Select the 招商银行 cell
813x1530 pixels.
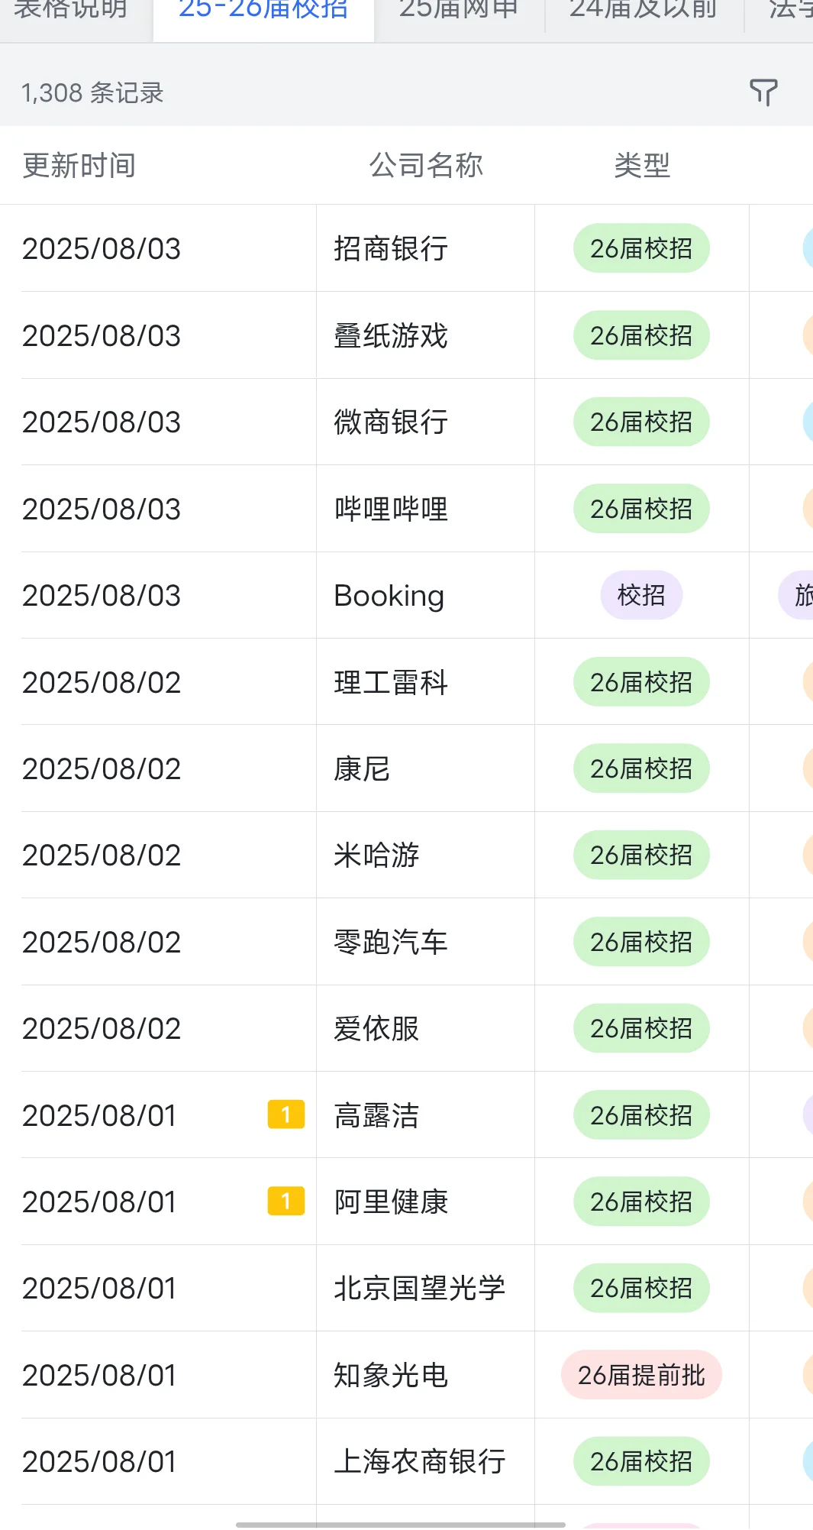point(425,248)
